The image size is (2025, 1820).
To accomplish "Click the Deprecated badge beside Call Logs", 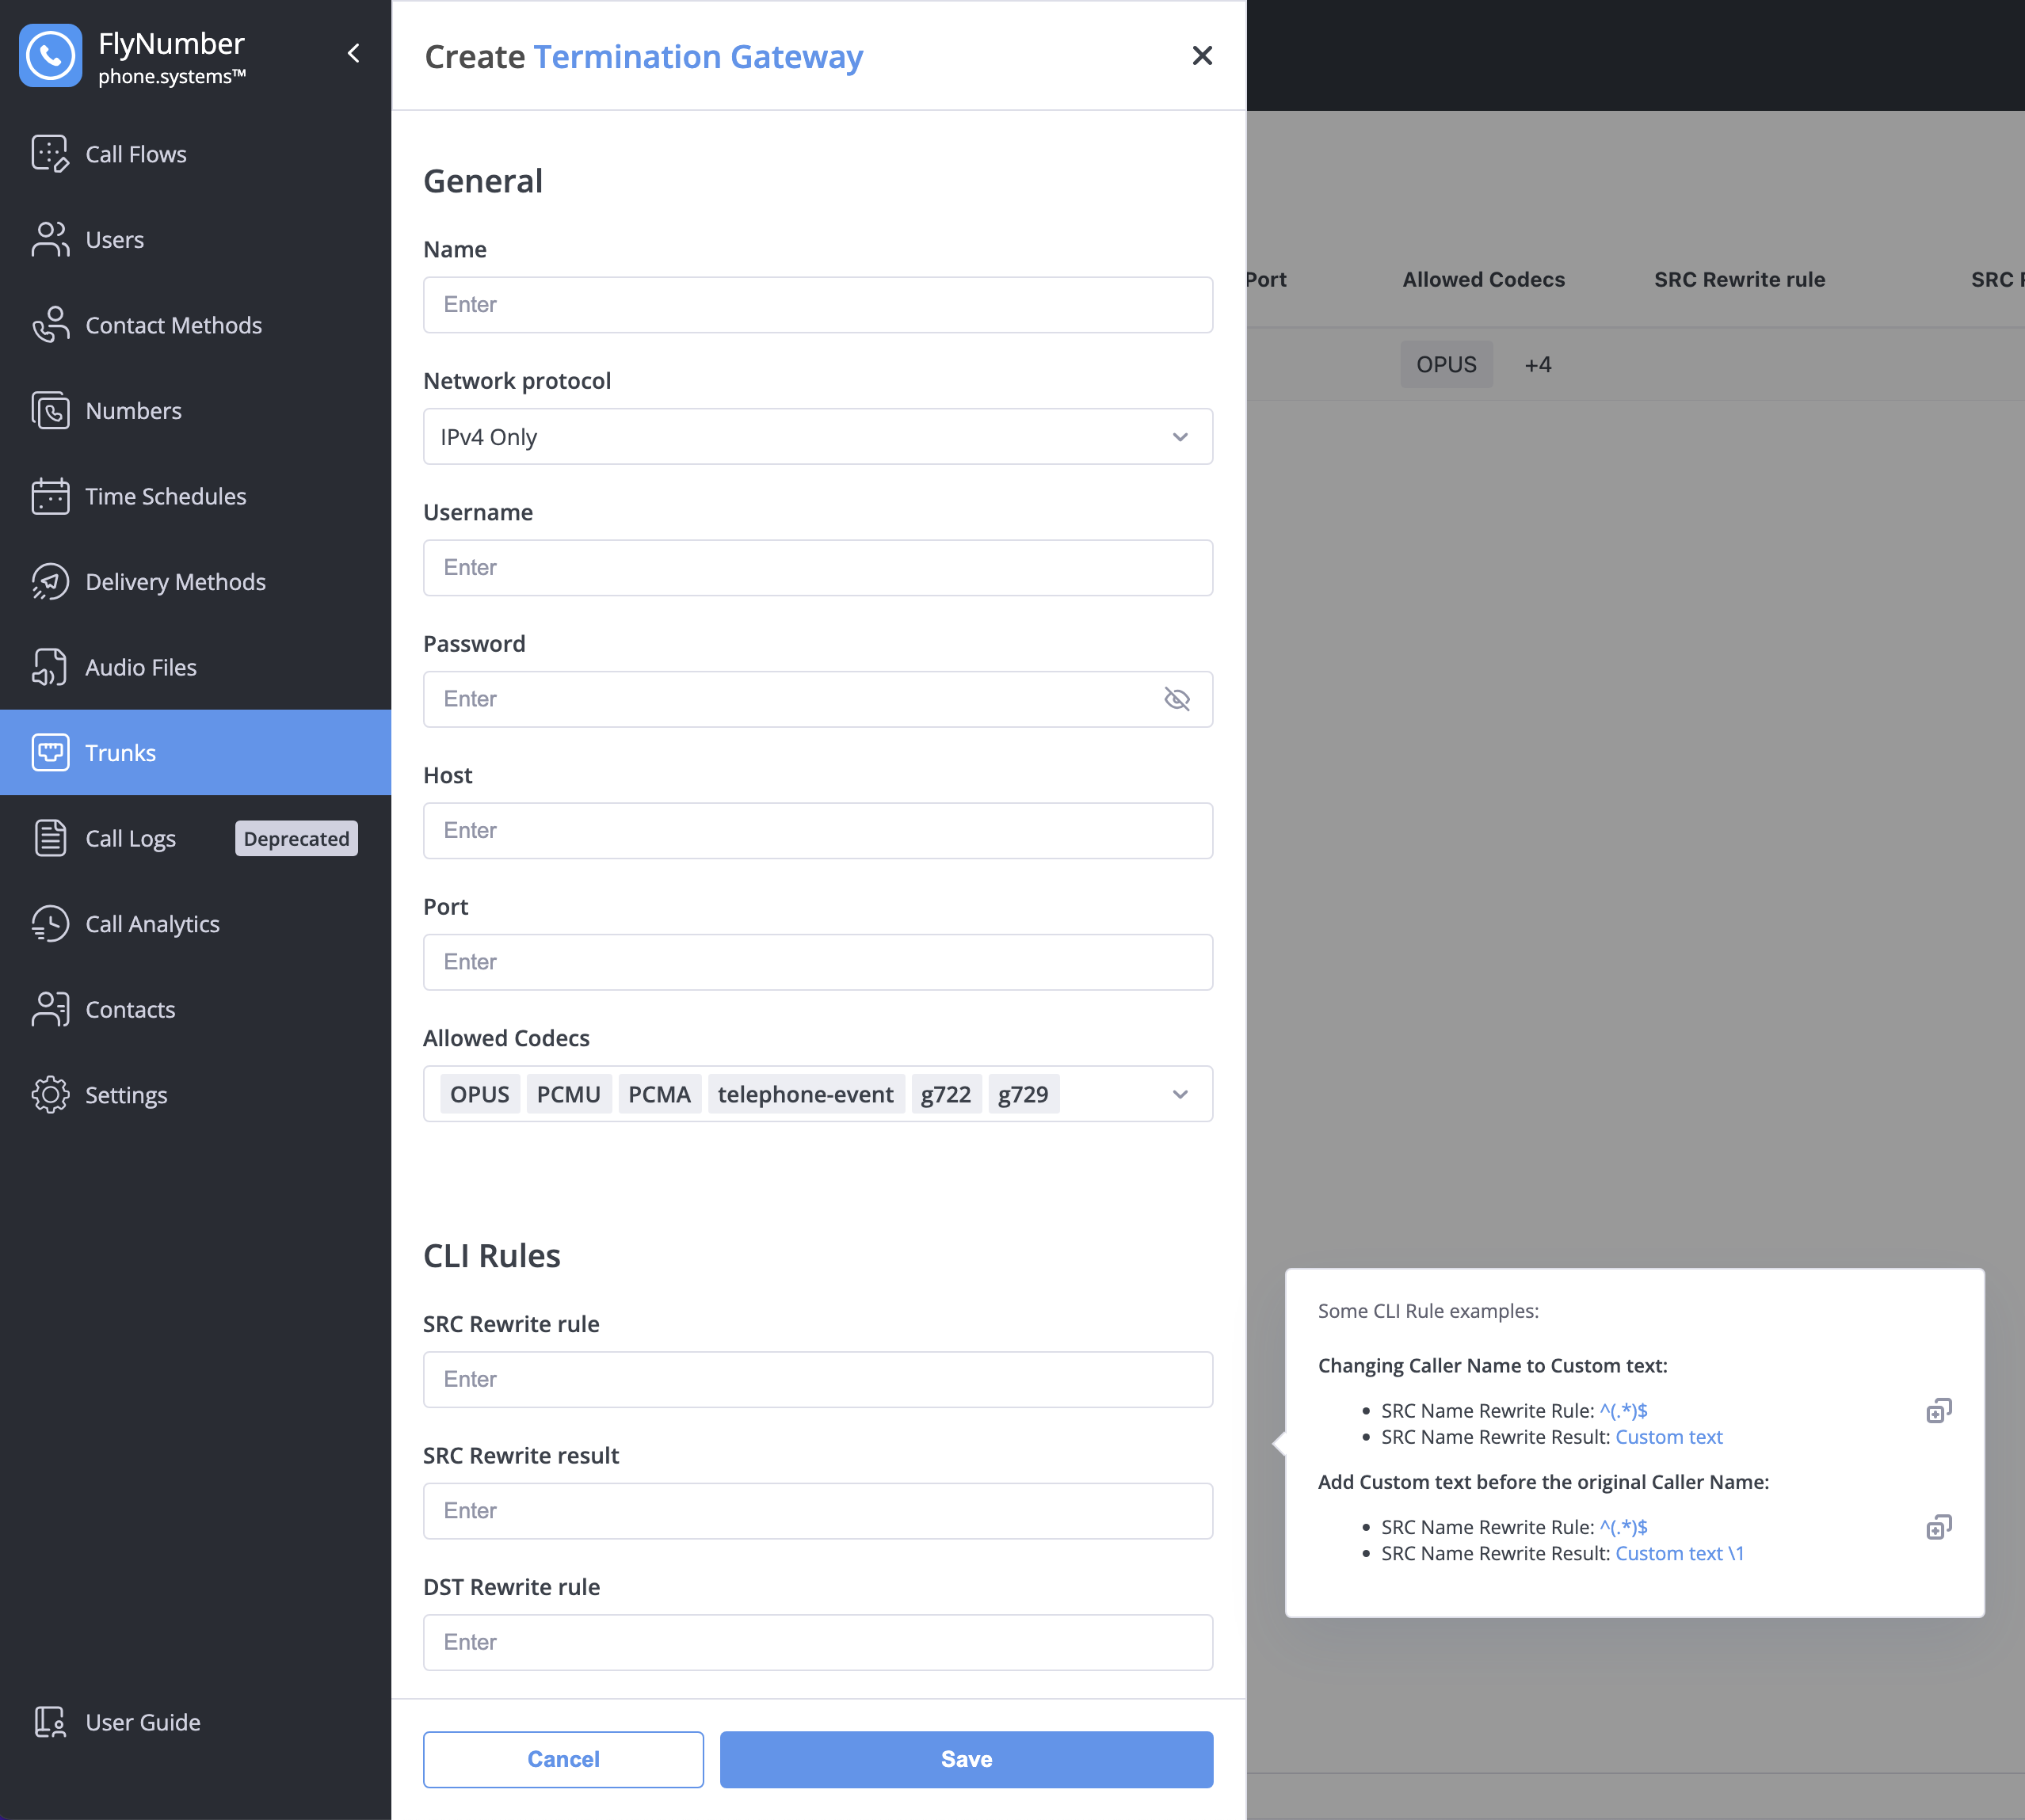I will point(296,838).
